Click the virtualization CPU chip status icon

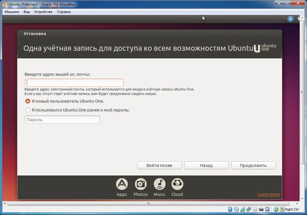[267, 209]
